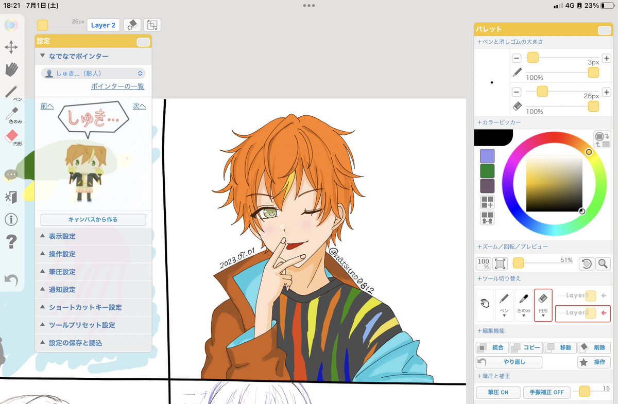This screenshot has height=404, width=618.
Task: Toggle the +ズーム／回転／プレビュー section header
Action: coord(543,247)
